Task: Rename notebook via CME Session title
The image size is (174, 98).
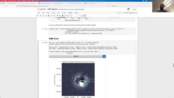Action: pyautogui.click(x=52, y=9)
